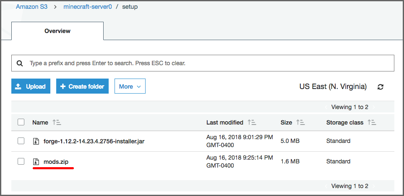Click the US East (N. Virginia) region text
This screenshot has height=196, width=404.
pyautogui.click(x=333, y=87)
